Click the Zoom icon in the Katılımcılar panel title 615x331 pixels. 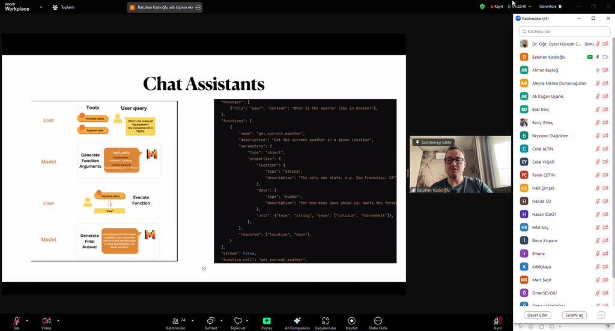click(x=518, y=19)
